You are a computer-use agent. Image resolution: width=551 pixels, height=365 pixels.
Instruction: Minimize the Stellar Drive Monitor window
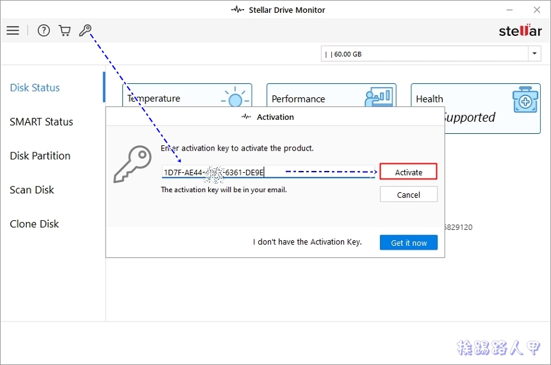pos(509,10)
